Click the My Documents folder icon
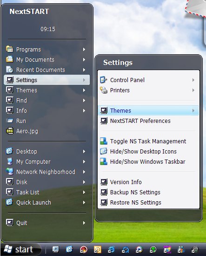 coord(9,59)
